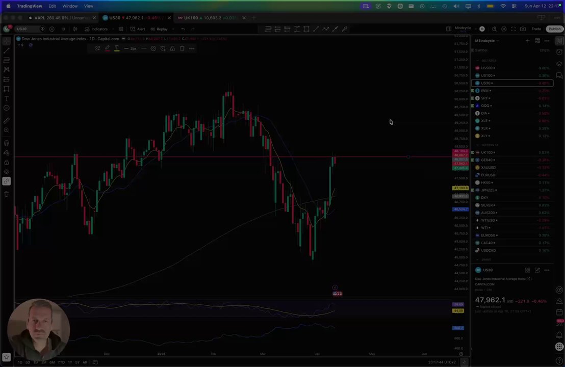Open the Fibonacci/gann tools in left toolbar
The width and height of the screenshot is (565, 367).
[x=7, y=60]
